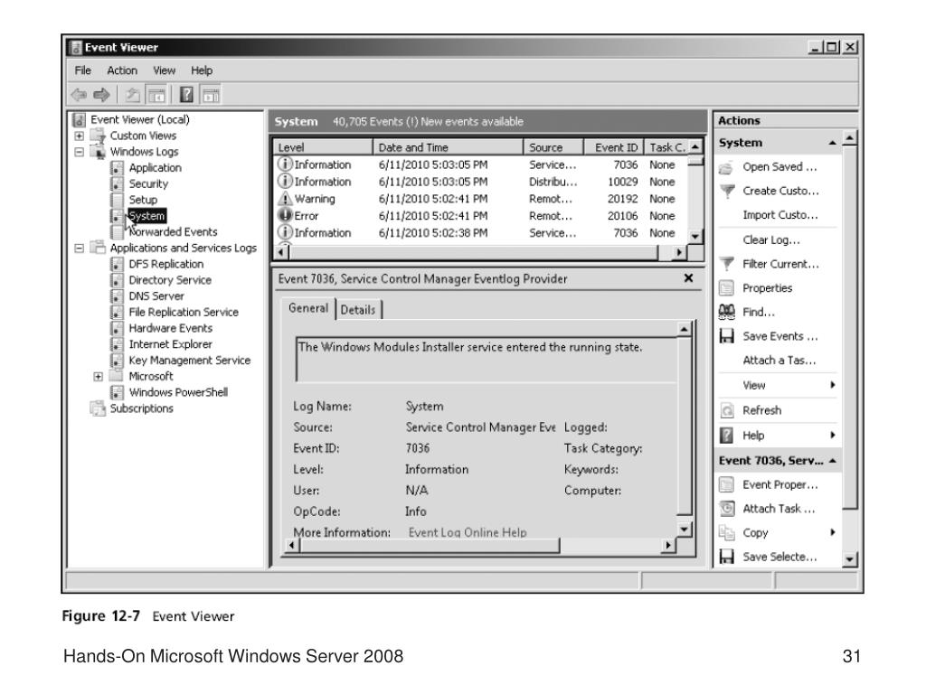This screenshot has width=926, height=694.
Task: Select the Forwarded Events log
Action: click(173, 232)
